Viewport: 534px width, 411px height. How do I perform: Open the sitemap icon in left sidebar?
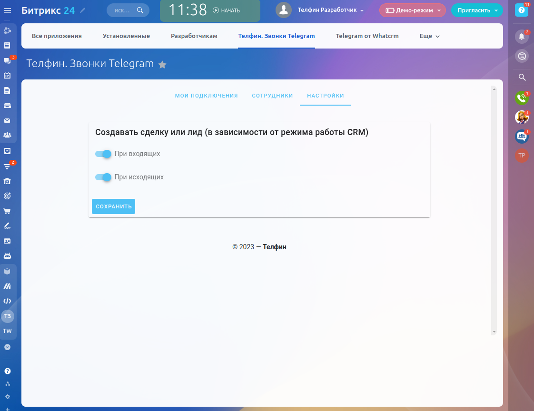pyautogui.click(x=8, y=384)
